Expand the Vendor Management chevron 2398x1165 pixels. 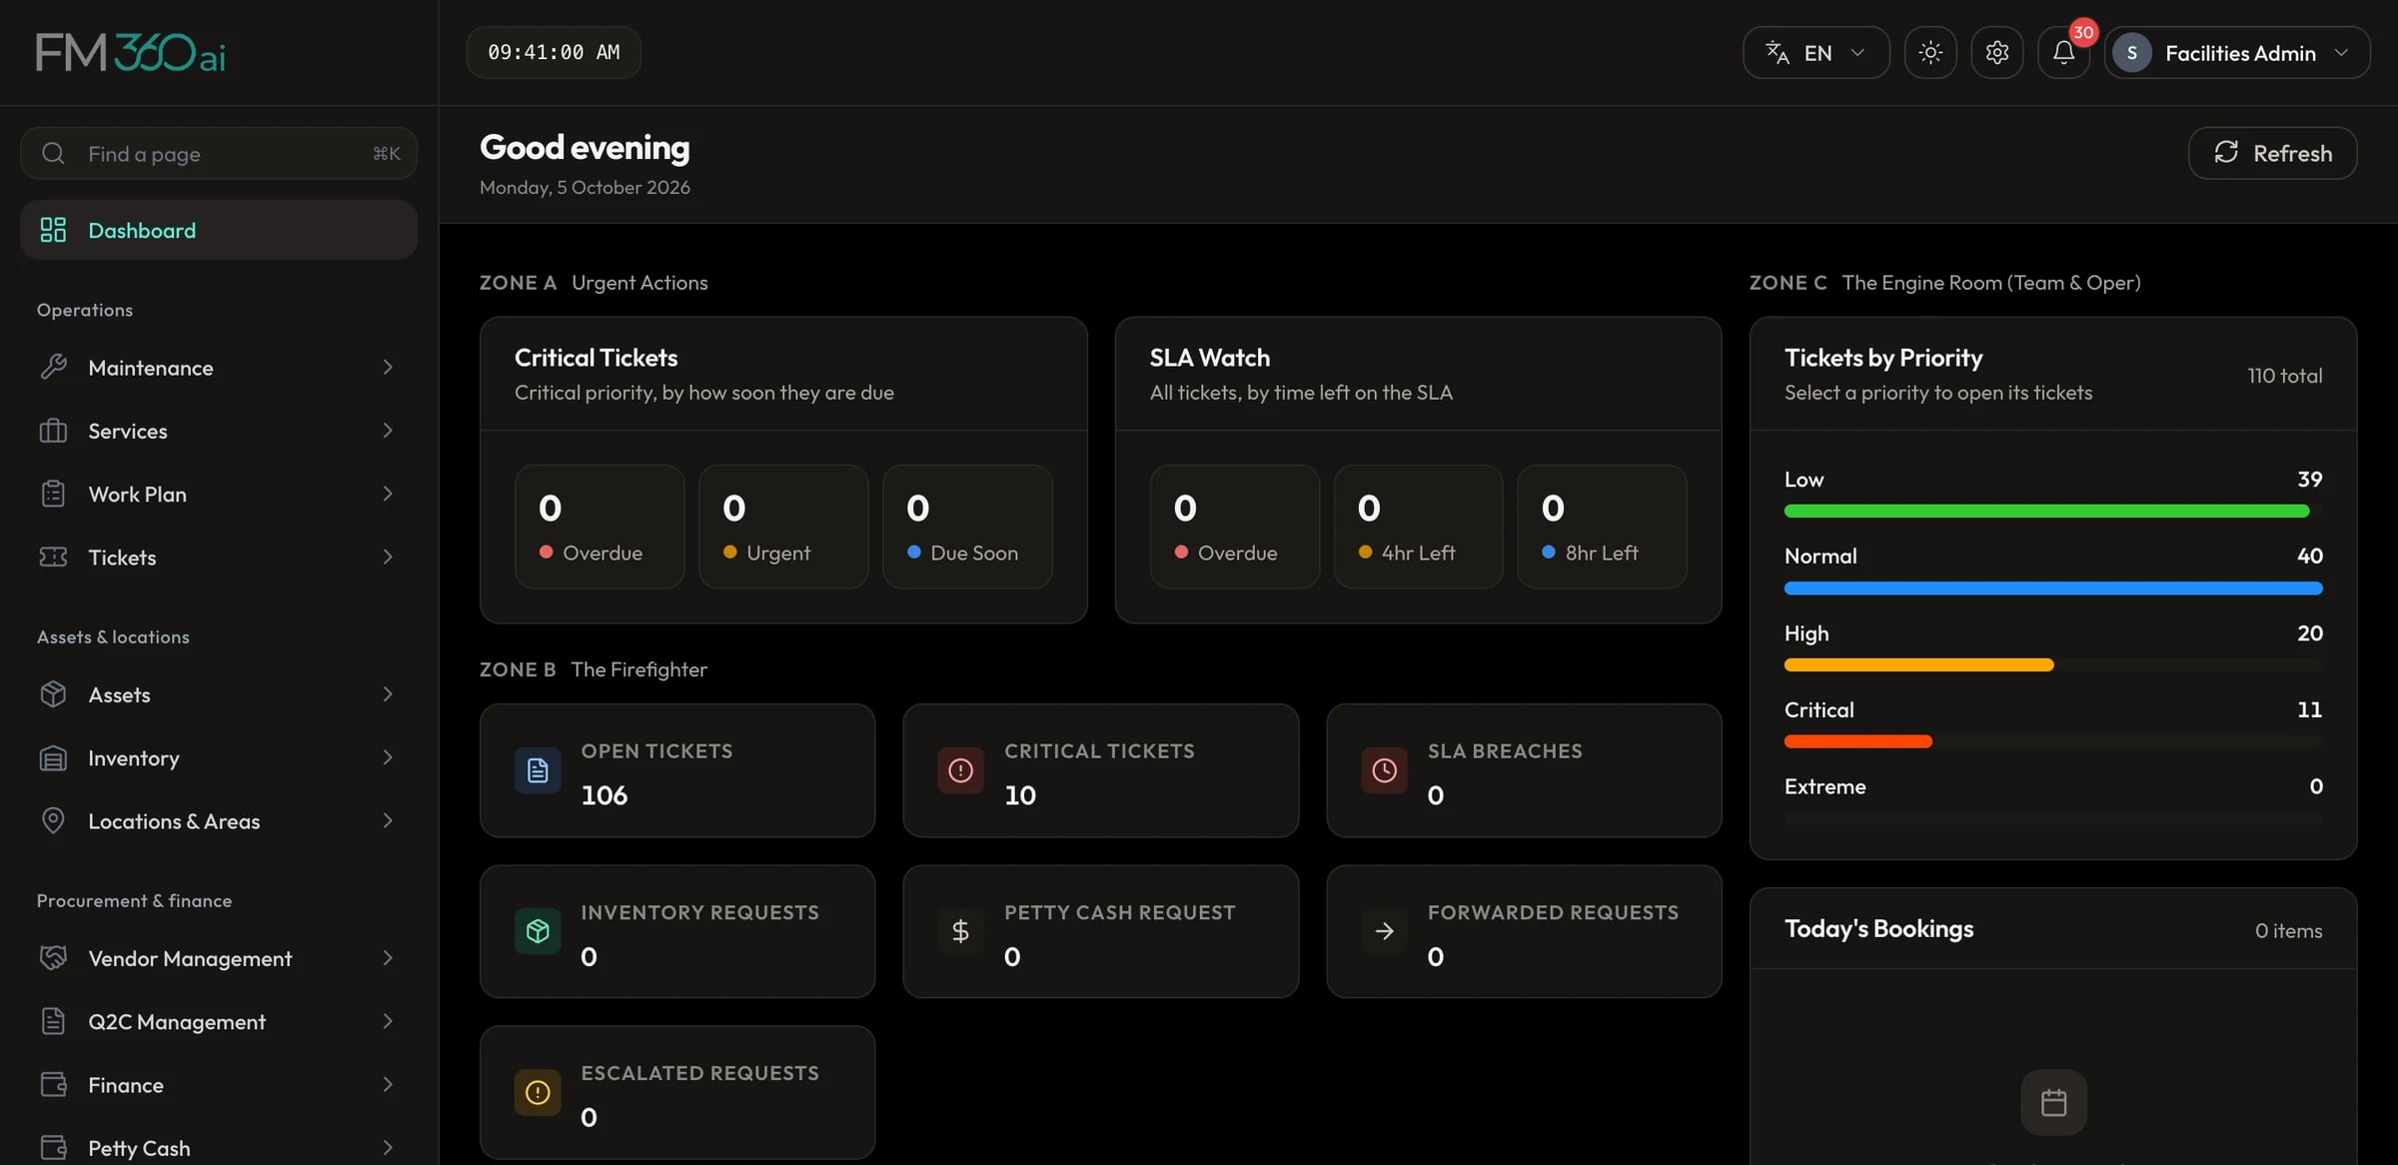[x=388, y=958]
